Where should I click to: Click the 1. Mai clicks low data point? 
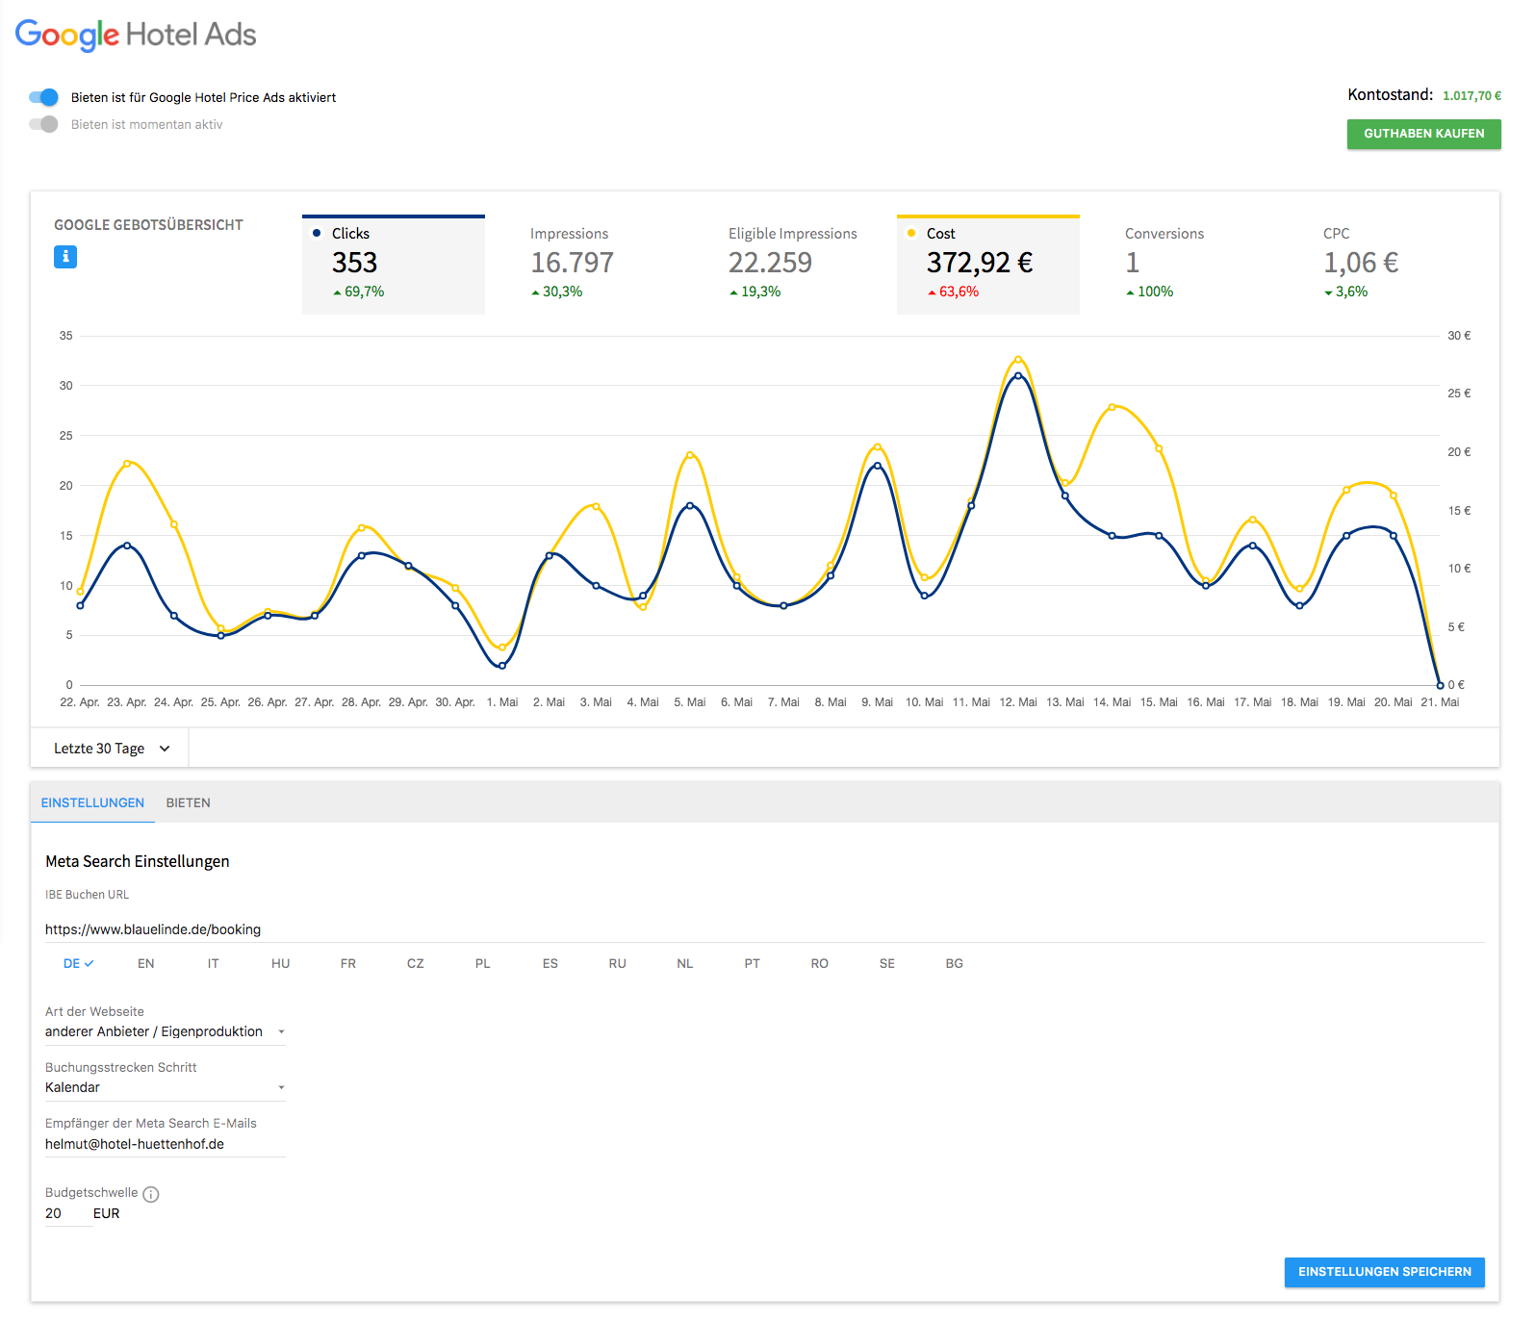click(502, 665)
